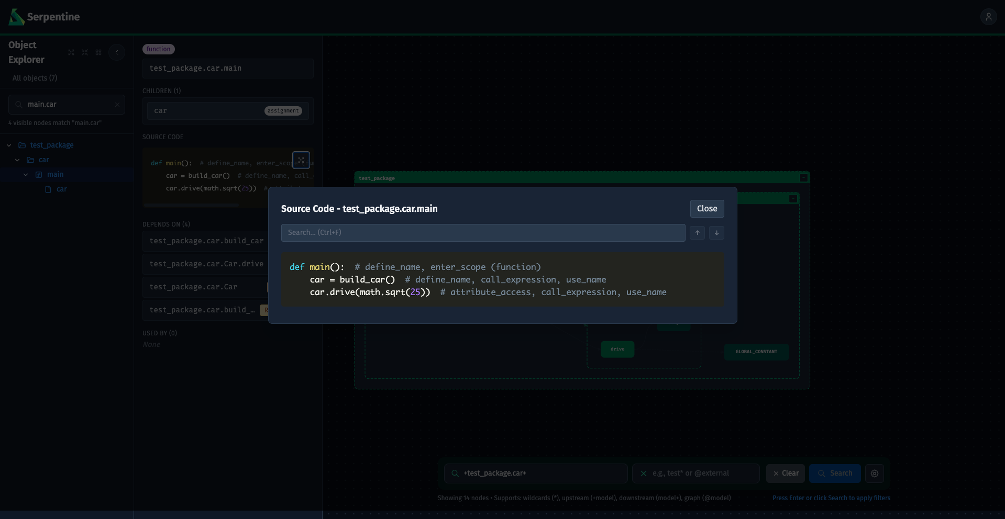Select the car folder tree item
This screenshot has width=1005, height=519.
tap(44, 160)
